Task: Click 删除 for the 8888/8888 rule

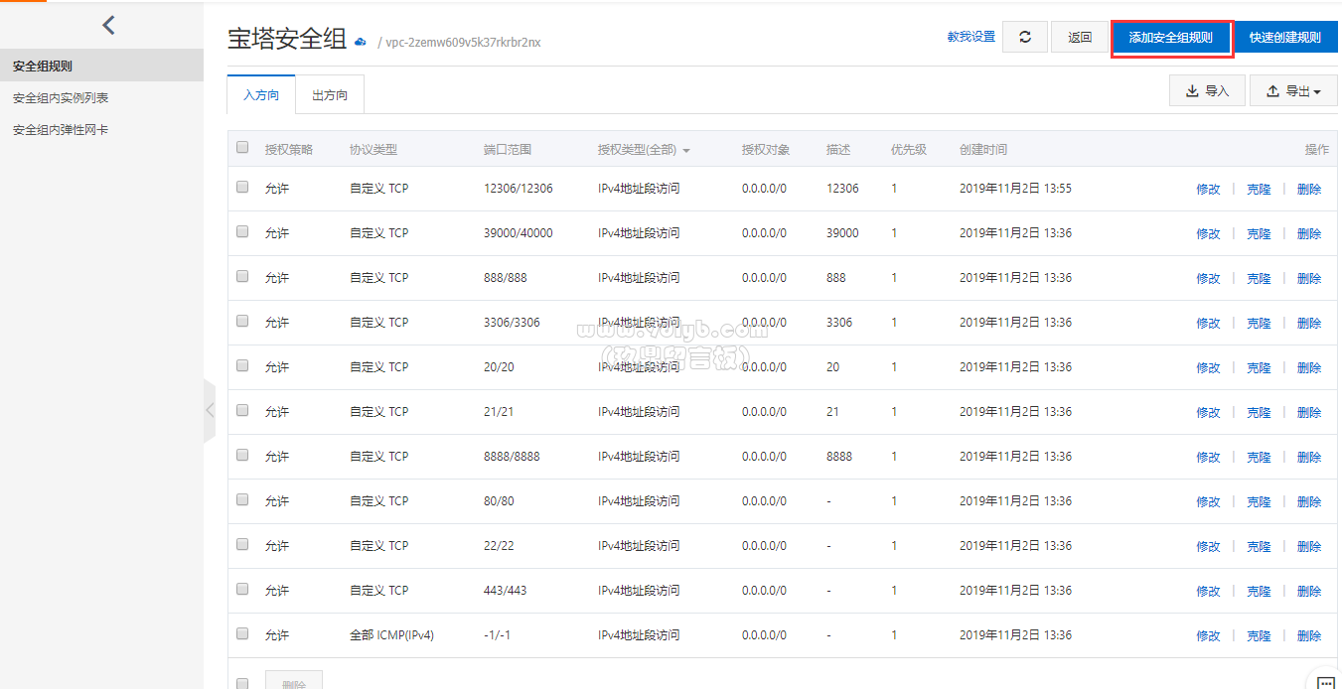Action: 1309,457
